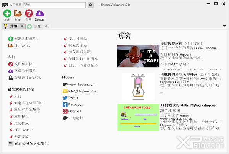Click the purple Demos cloud download icon

click(40, 13)
